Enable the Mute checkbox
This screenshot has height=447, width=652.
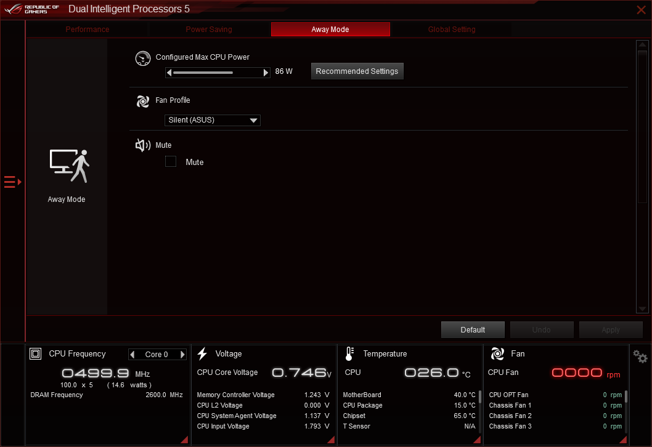point(171,161)
